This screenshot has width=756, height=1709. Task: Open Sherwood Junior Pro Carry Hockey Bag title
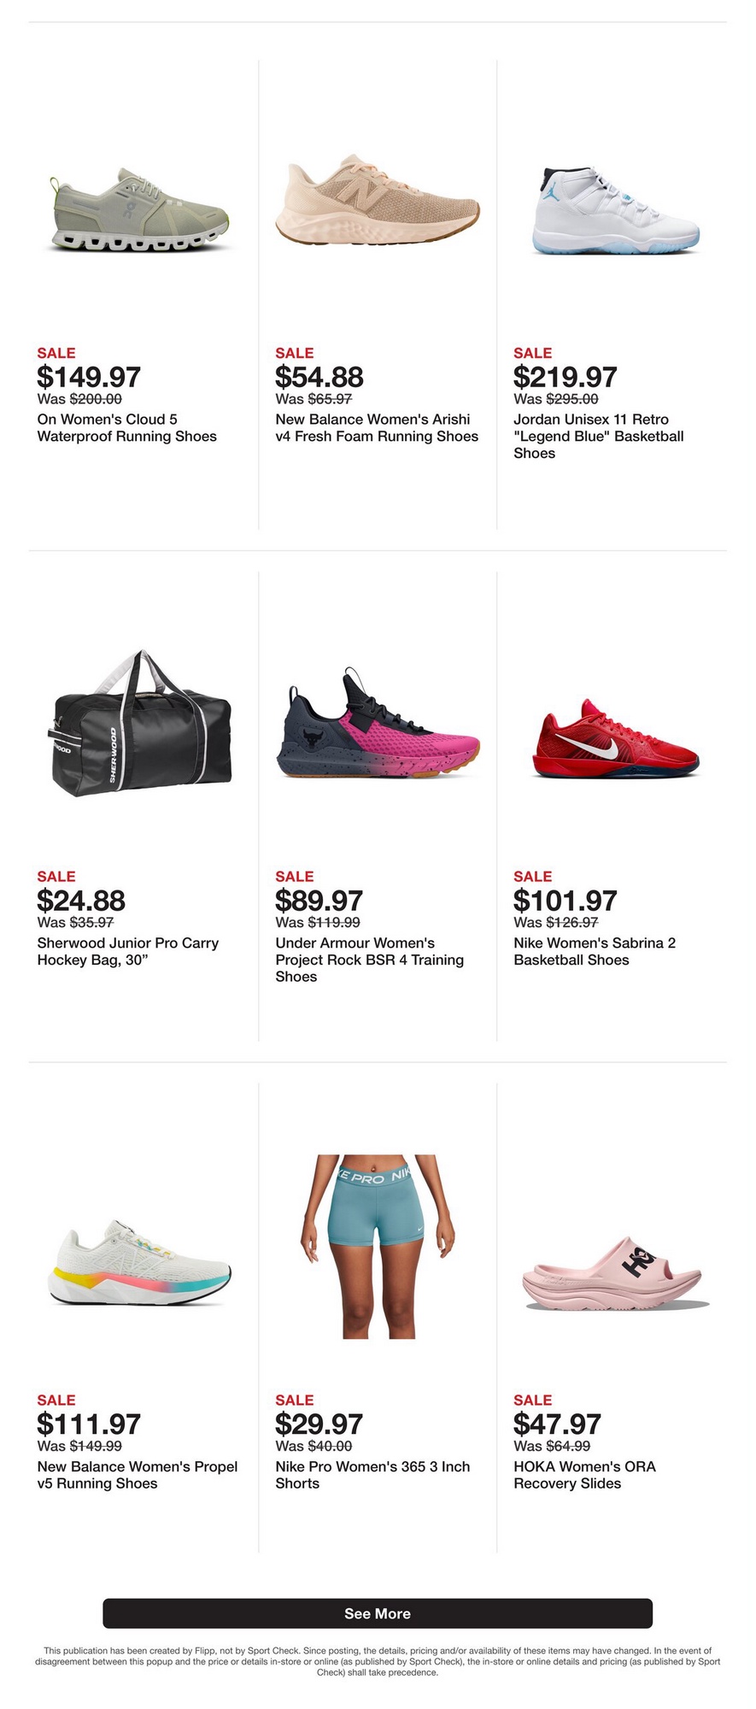tap(128, 952)
